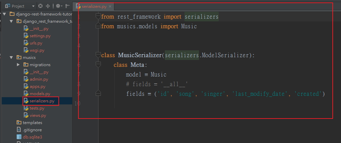The width and height of the screenshot is (341, 143).
Task: Click the db.sqlite3 database file icon
Action: pos(19,137)
